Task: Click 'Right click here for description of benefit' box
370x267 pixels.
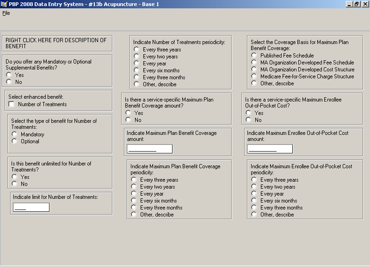Action: pos(57,43)
